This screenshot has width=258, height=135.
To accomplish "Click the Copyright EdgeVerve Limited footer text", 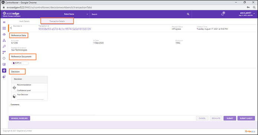I will [x=17, y=131].
